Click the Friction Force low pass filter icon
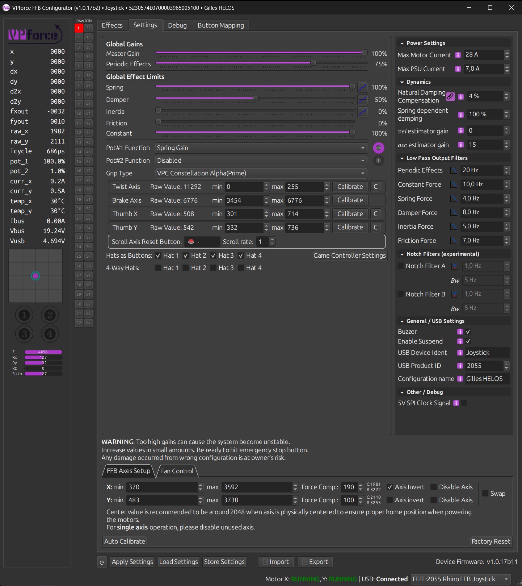 click(454, 241)
